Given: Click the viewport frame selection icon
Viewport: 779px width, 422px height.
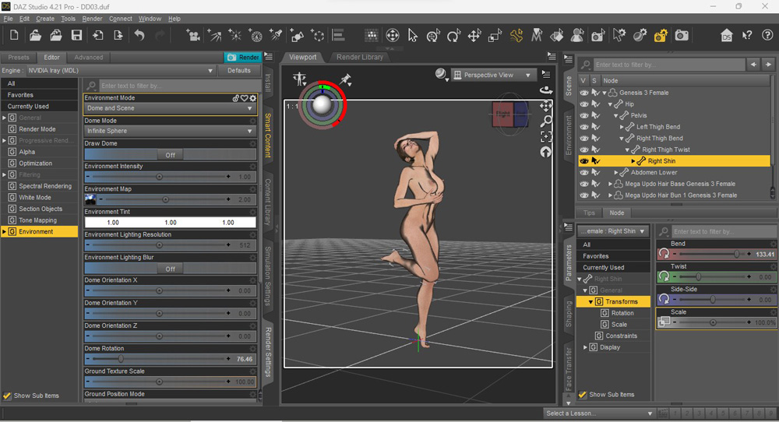Looking at the screenshot, I should 546,136.
